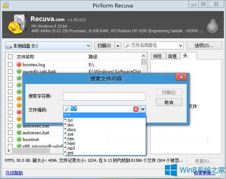The width and height of the screenshot is (226, 179).
Task: Click the disabled 扫描(S) button in the dialog
Action: [169, 93]
